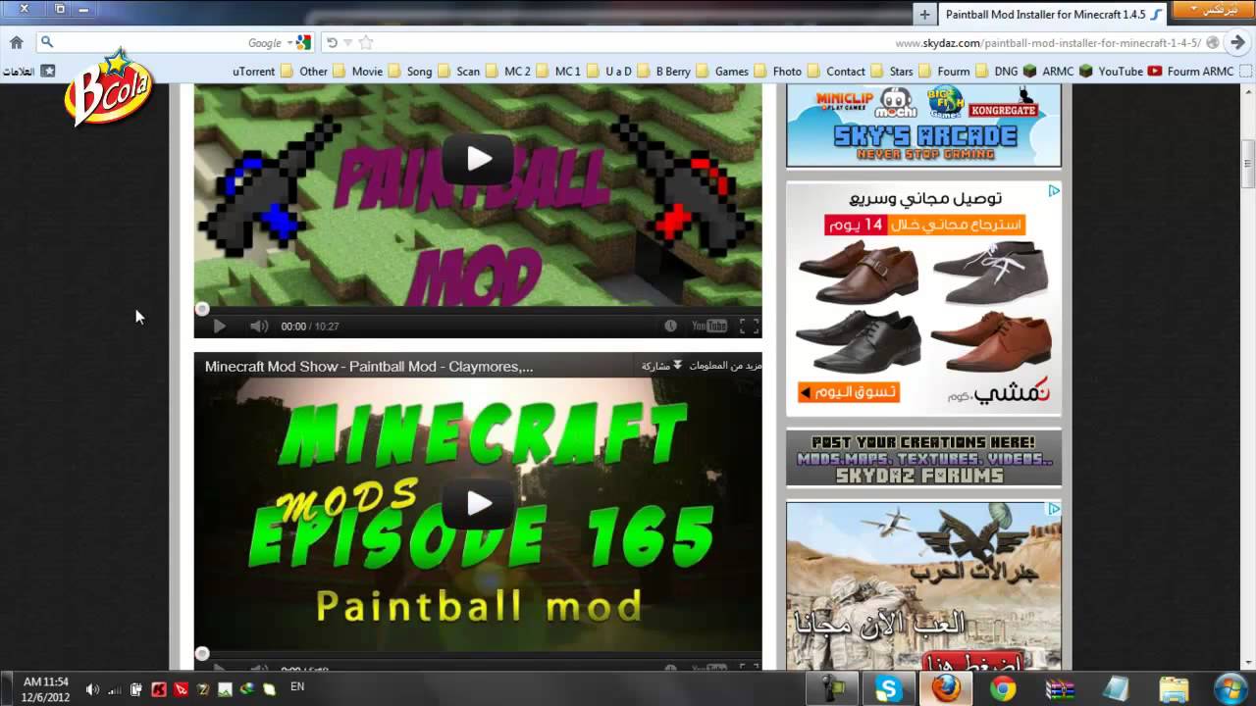The width and height of the screenshot is (1256, 706).
Task: Click the search magnifier icon
Action: (x=46, y=42)
